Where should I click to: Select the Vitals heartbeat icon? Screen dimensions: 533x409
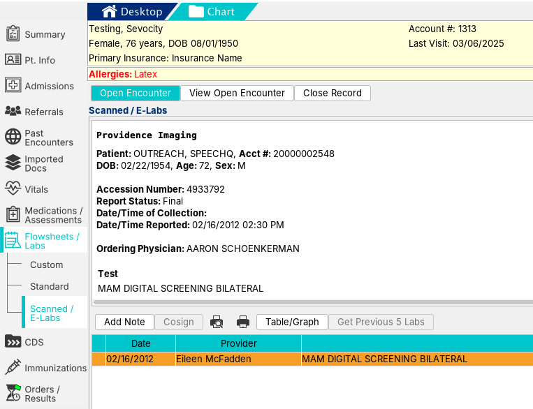(x=13, y=188)
